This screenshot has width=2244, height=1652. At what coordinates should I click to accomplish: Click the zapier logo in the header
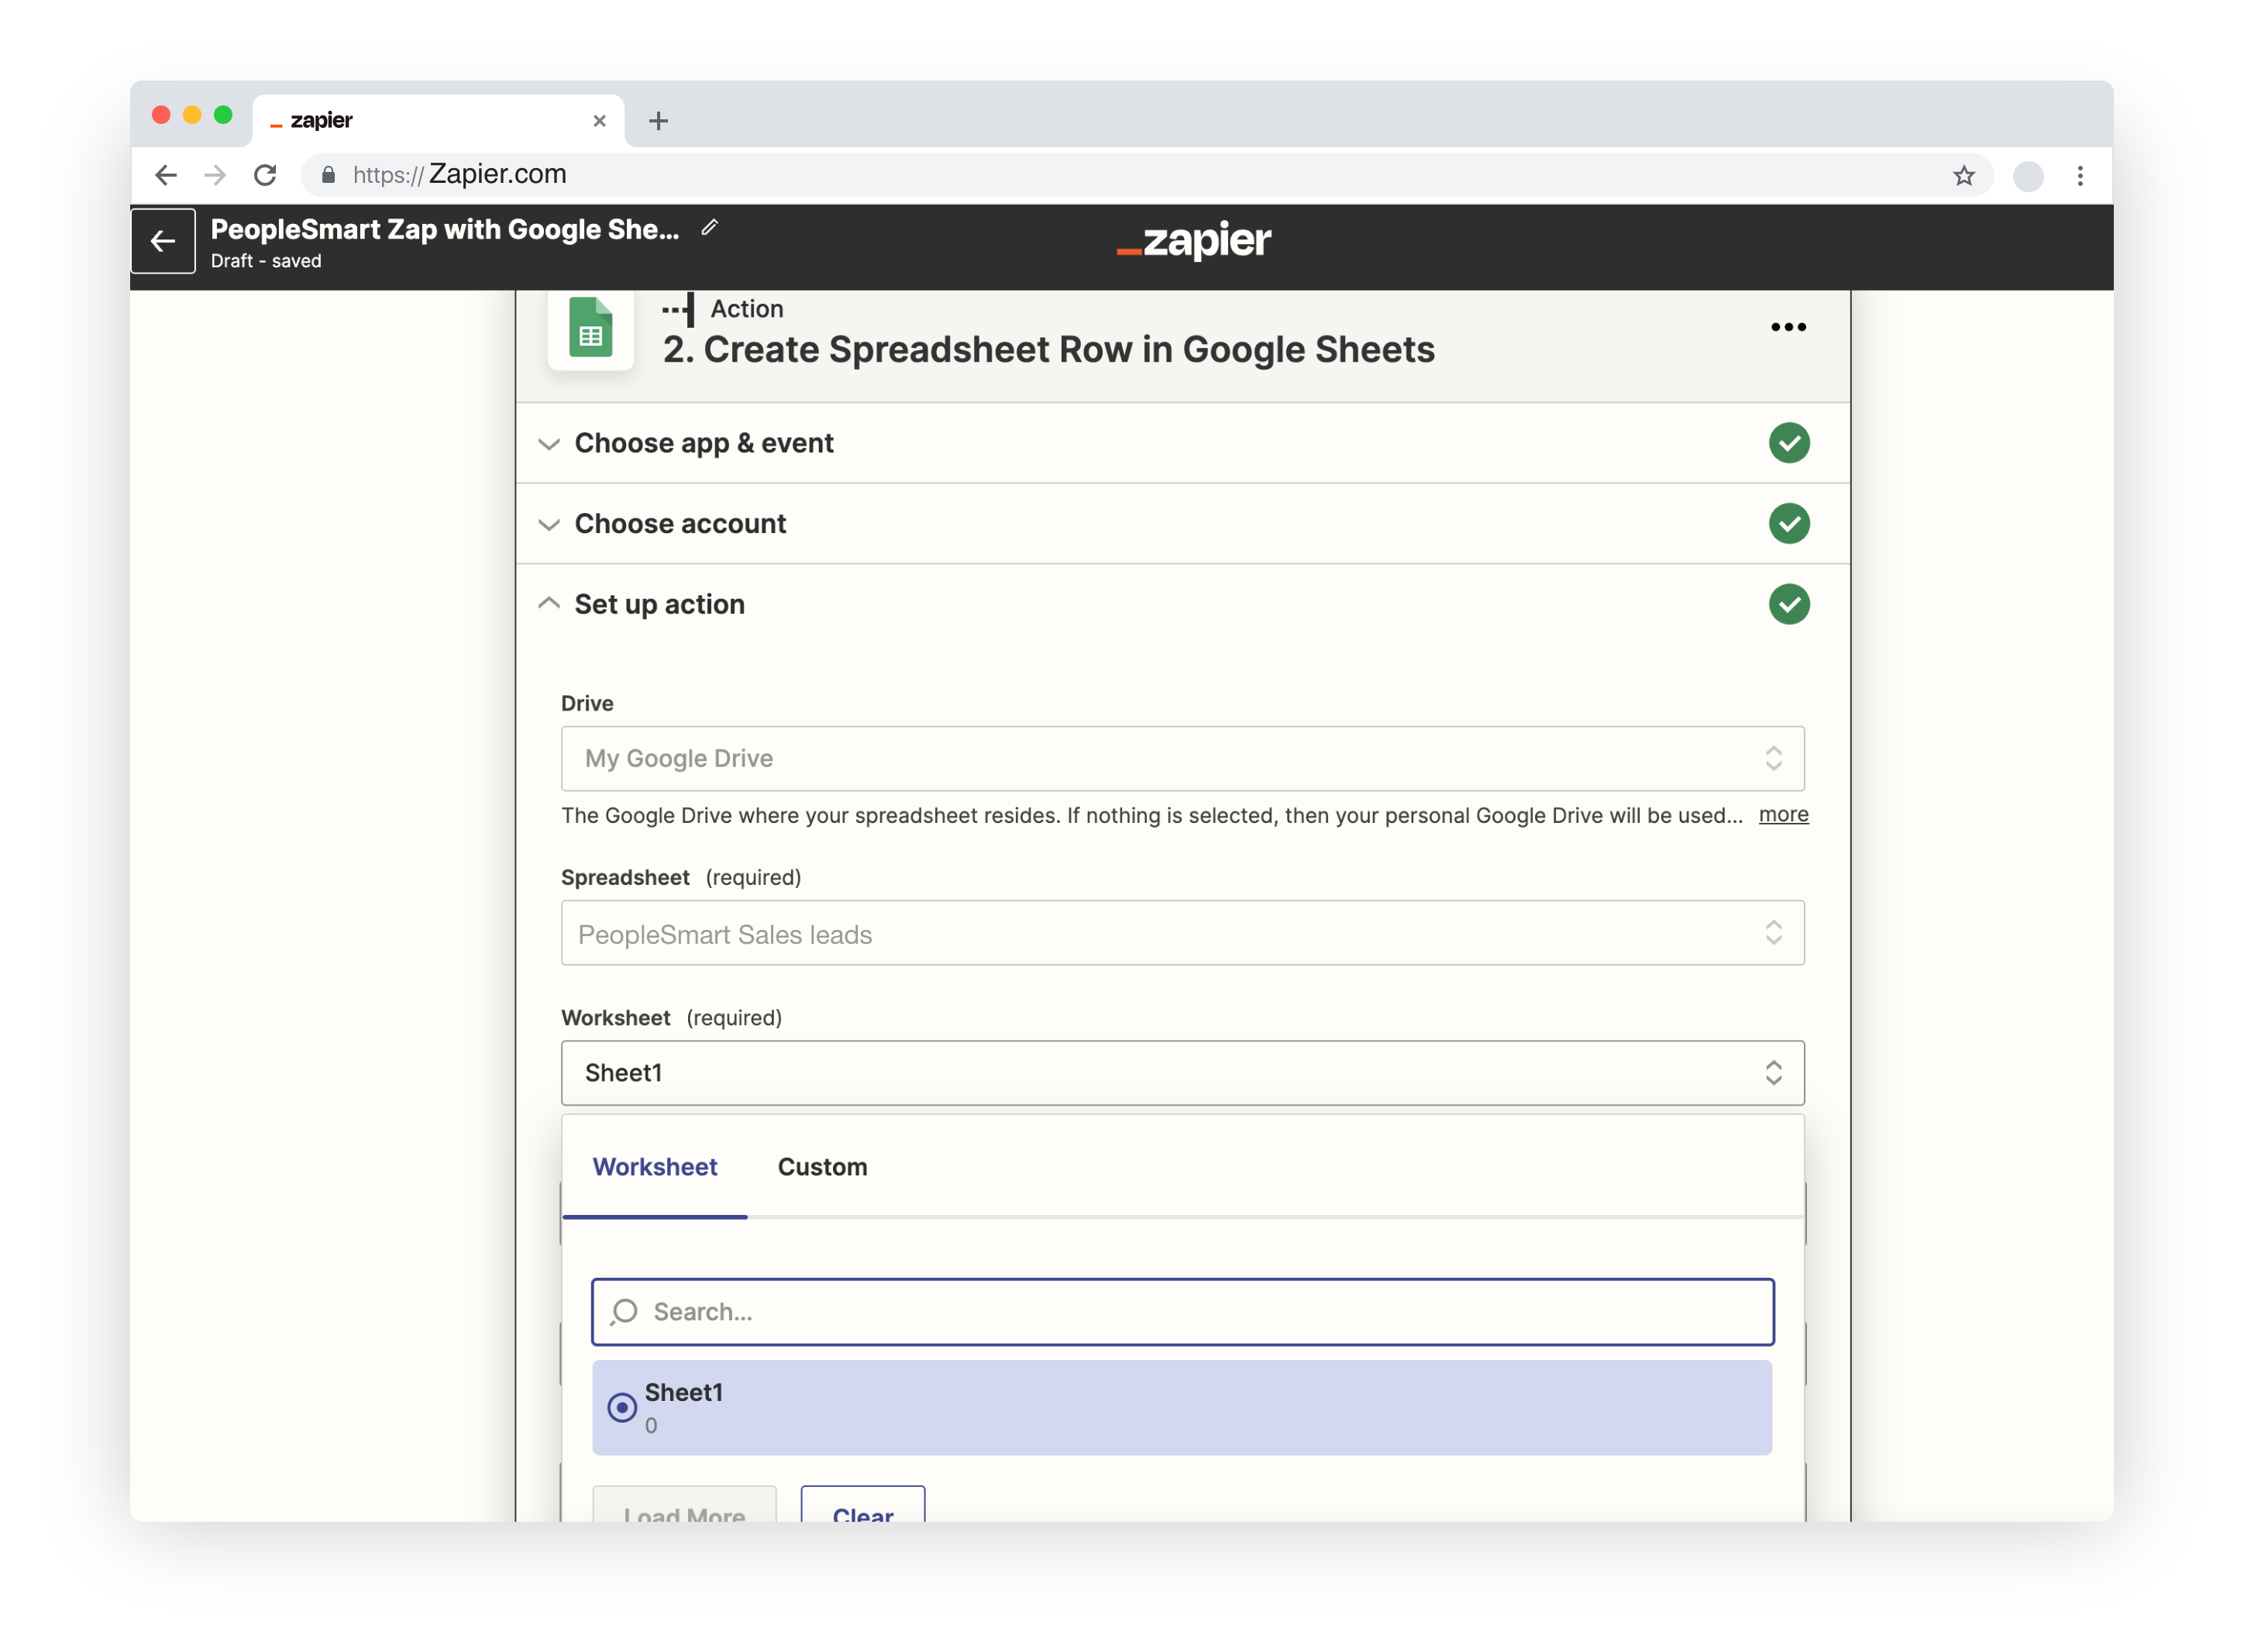(1193, 241)
